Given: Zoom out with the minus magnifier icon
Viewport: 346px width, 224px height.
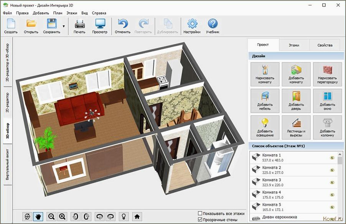Looking at the screenshot, I should click(51, 216).
